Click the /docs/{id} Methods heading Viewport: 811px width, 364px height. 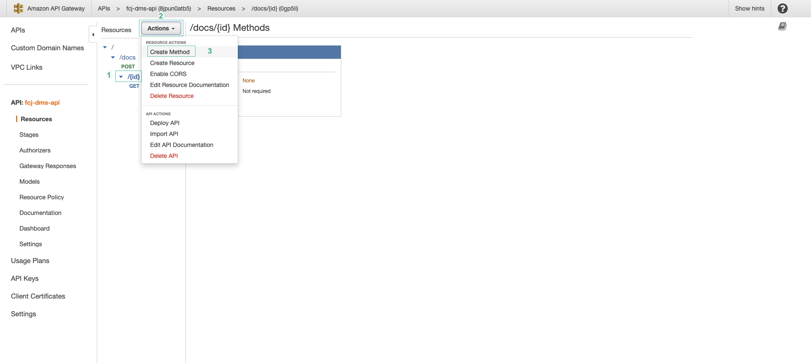(x=230, y=28)
